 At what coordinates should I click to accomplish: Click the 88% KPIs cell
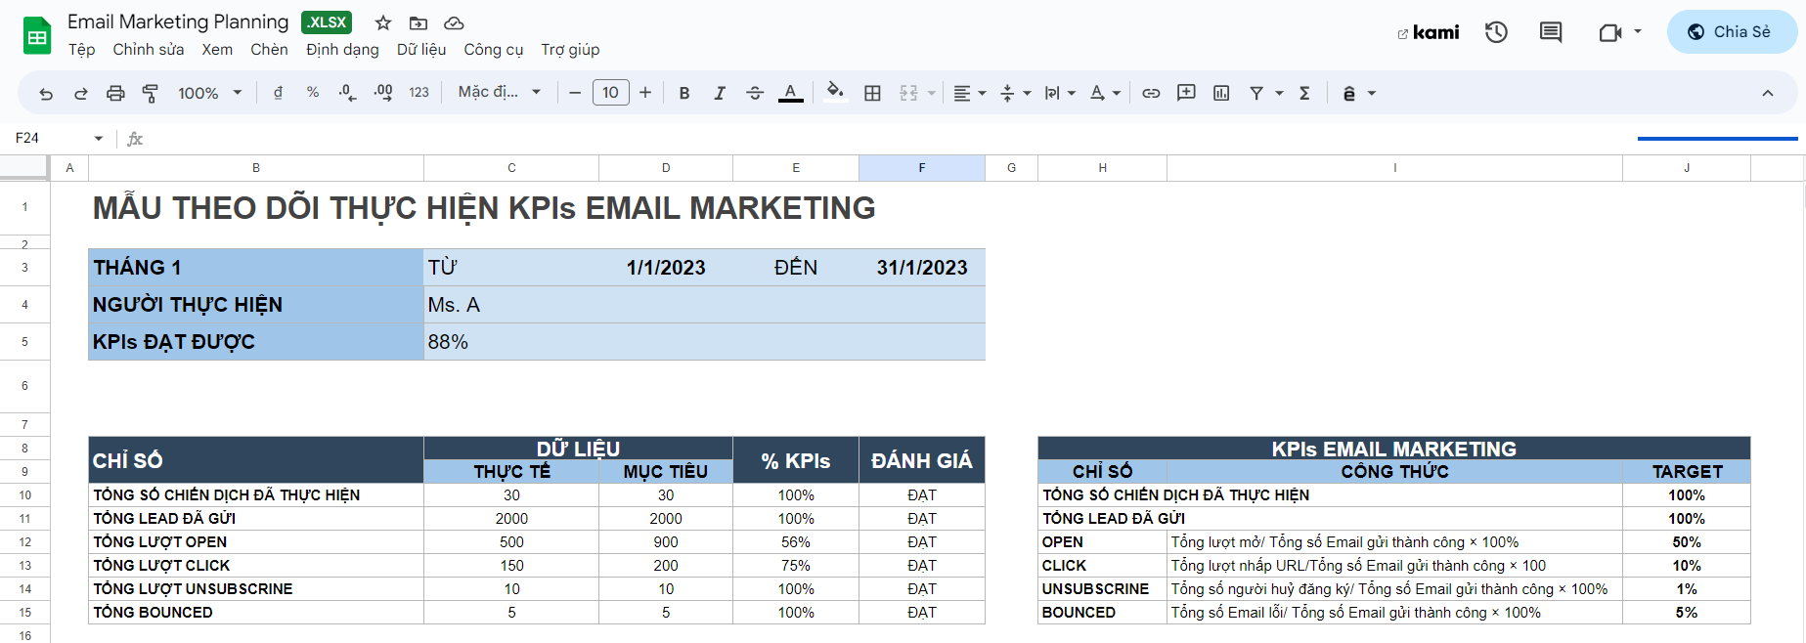click(x=704, y=342)
